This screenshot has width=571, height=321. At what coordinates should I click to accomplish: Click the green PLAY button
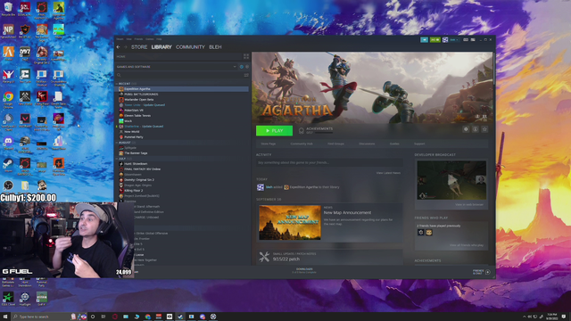(x=274, y=131)
